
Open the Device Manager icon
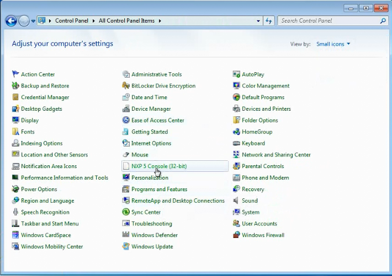coord(126,109)
